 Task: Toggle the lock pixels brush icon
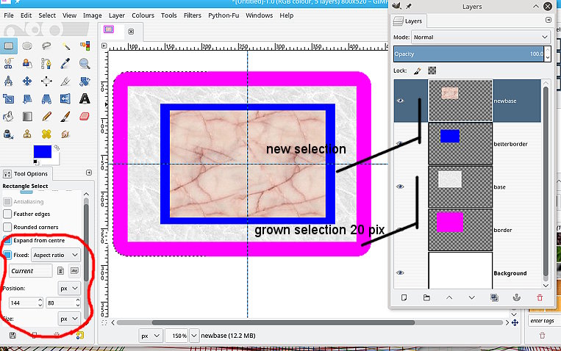click(x=418, y=70)
